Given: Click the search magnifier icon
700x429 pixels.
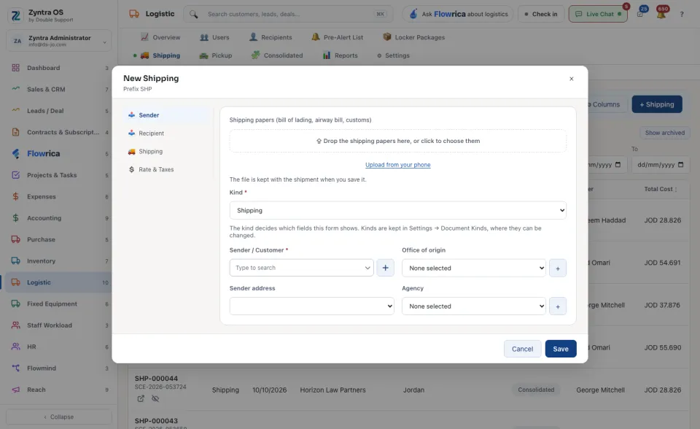Looking at the screenshot, I should (x=193, y=15).
